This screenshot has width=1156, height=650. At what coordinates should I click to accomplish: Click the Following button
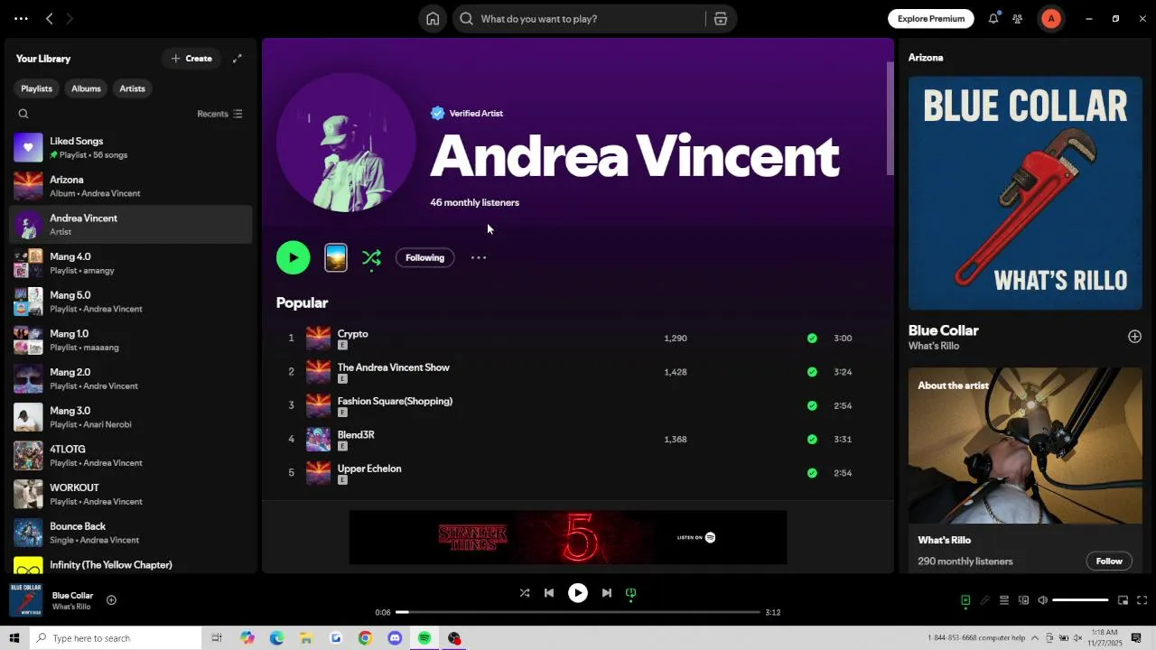coord(424,258)
